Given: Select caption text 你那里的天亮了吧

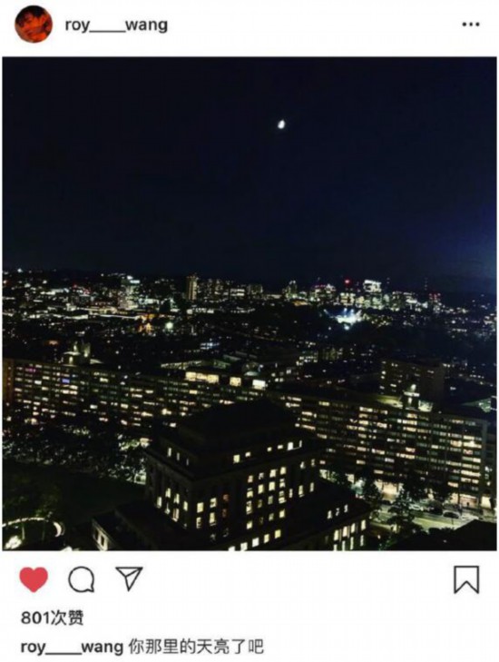Looking at the screenshot, I should point(196,647).
